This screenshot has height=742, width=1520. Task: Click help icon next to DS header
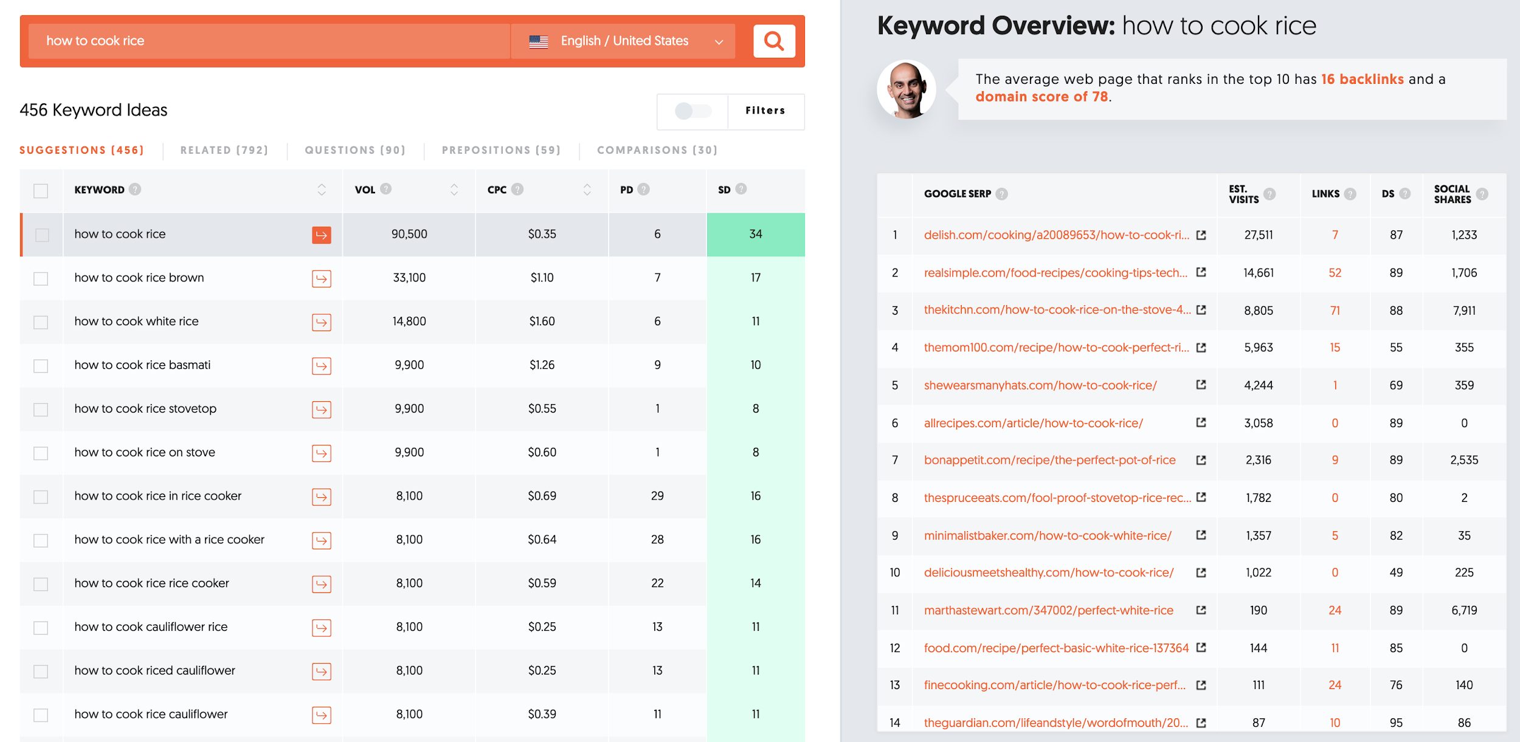click(x=1405, y=193)
